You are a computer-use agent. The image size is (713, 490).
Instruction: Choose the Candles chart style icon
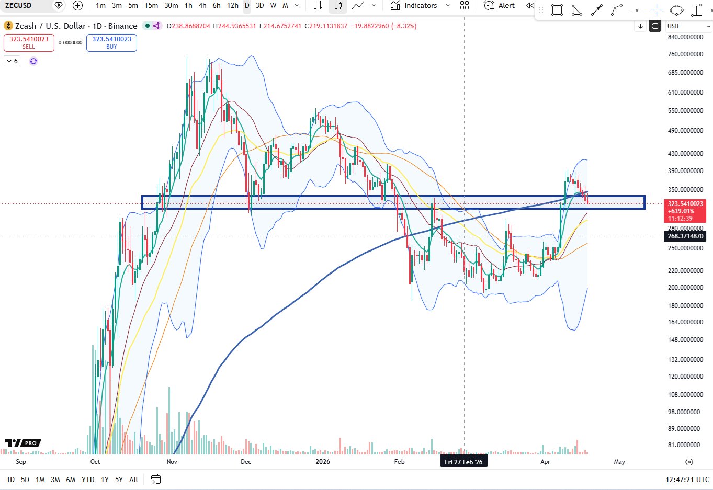(338, 5)
